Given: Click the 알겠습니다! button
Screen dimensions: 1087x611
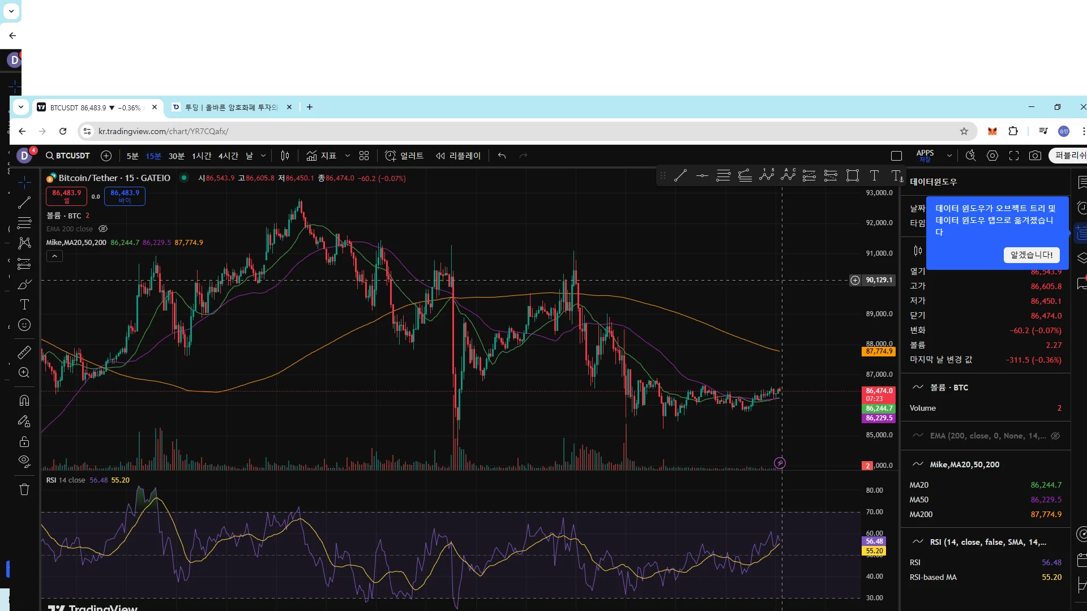Looking at the screenshot, I should click(x=1031, y=255).
